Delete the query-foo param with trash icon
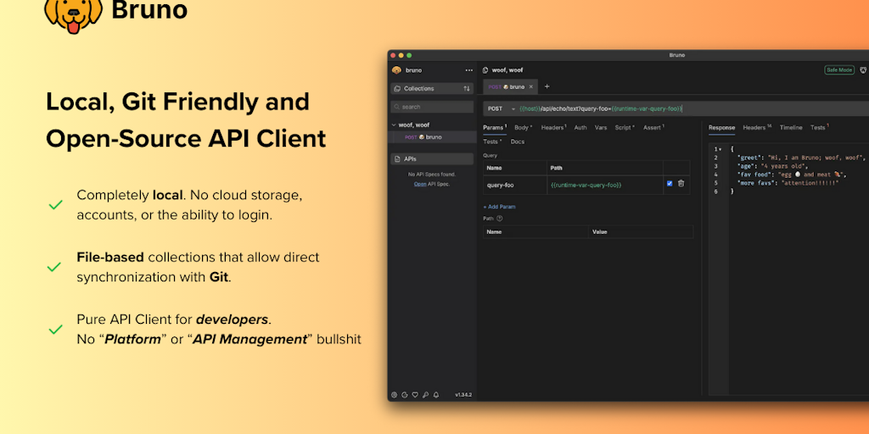This screenshot has height=434, width=869. [681, 183]
